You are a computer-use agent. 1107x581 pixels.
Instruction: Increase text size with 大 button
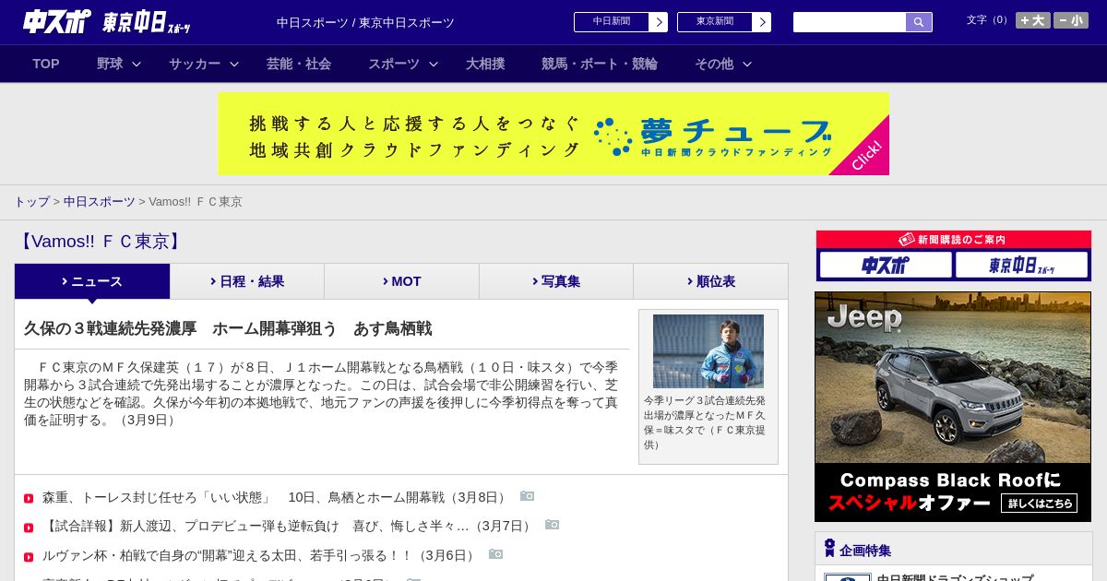pos(1033,20)
